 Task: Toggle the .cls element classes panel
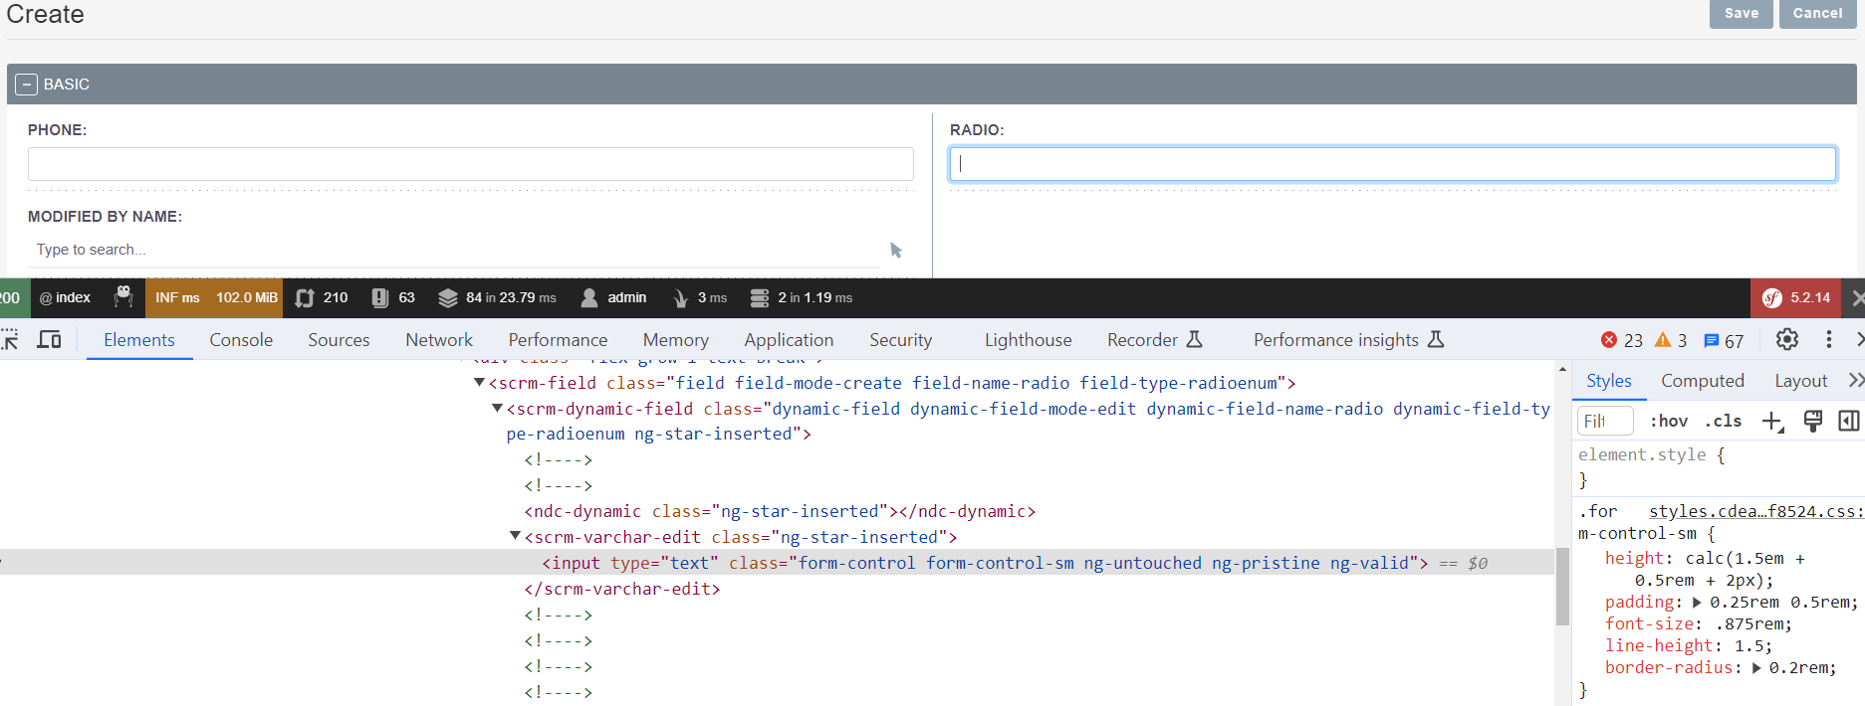[x=1724, y=421]
